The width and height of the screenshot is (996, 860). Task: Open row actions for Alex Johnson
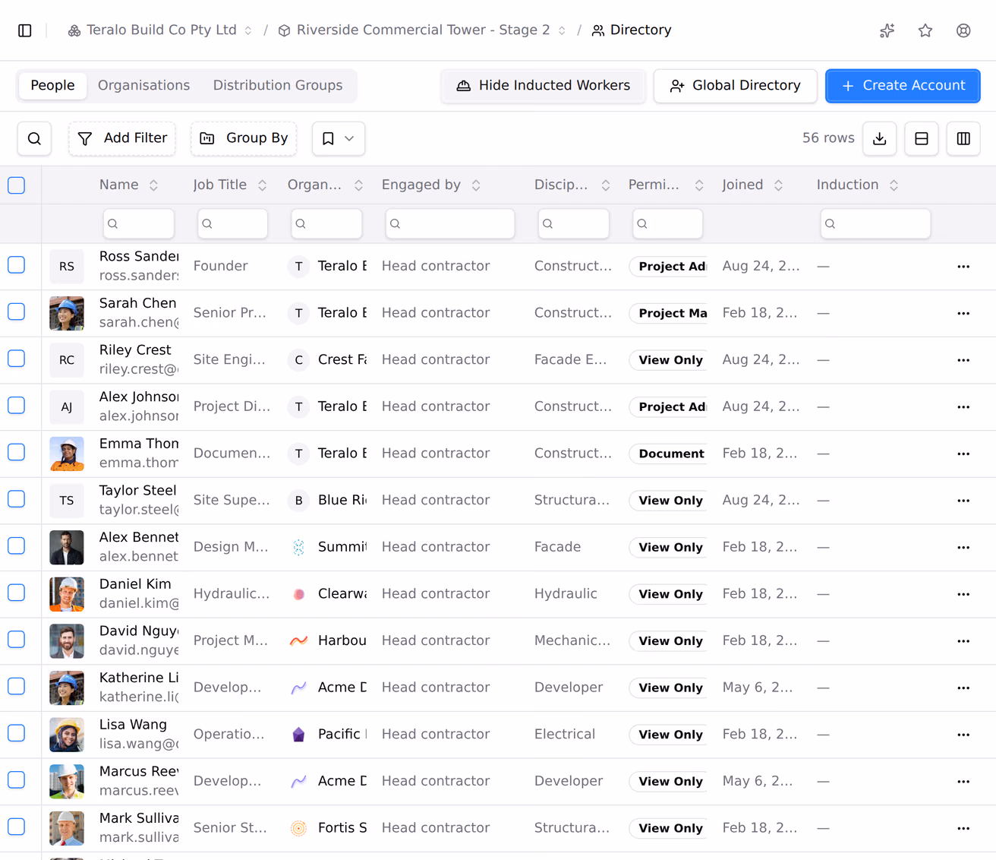click(963, 407)
